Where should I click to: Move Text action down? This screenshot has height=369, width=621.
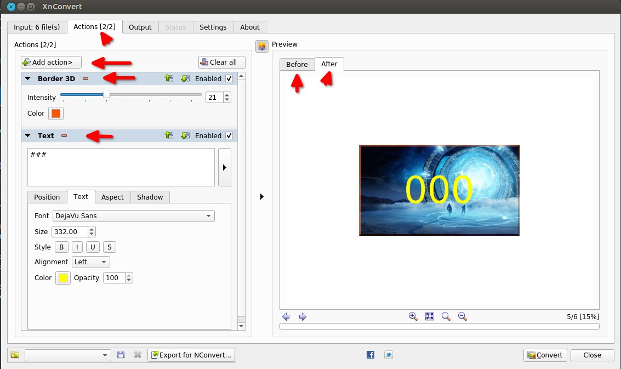185,135
